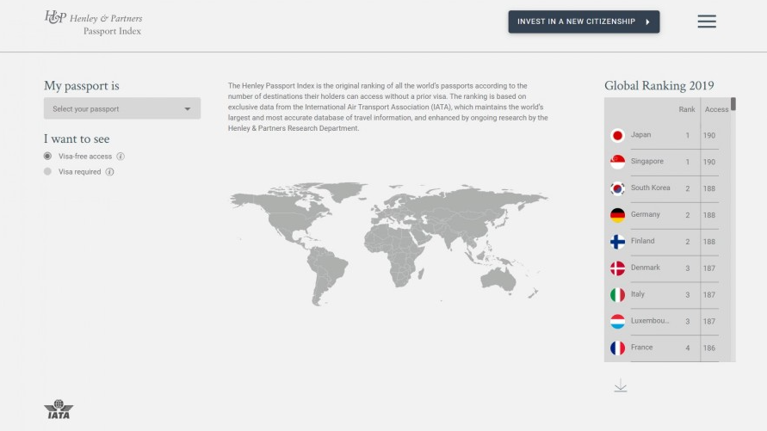Click the Visa required label

pyautogui.click(x=80, y=172)
